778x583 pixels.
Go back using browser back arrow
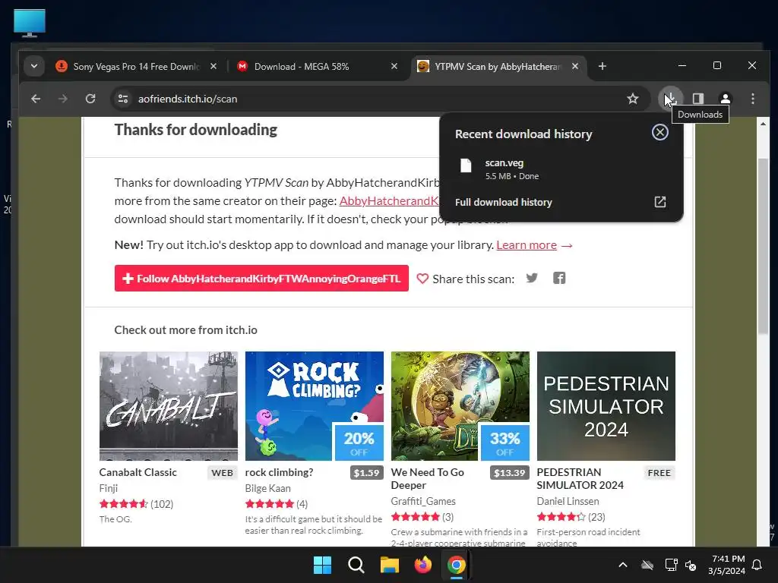pyautogui.click(x=36, y=99)
